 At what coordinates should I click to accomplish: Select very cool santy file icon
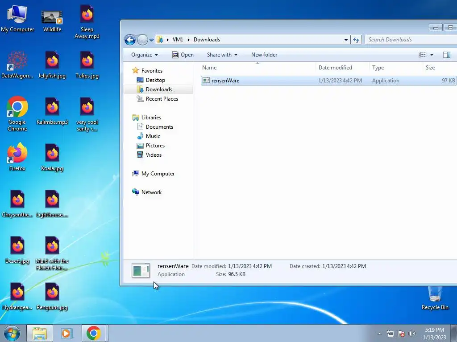click(x=87, y=114)
